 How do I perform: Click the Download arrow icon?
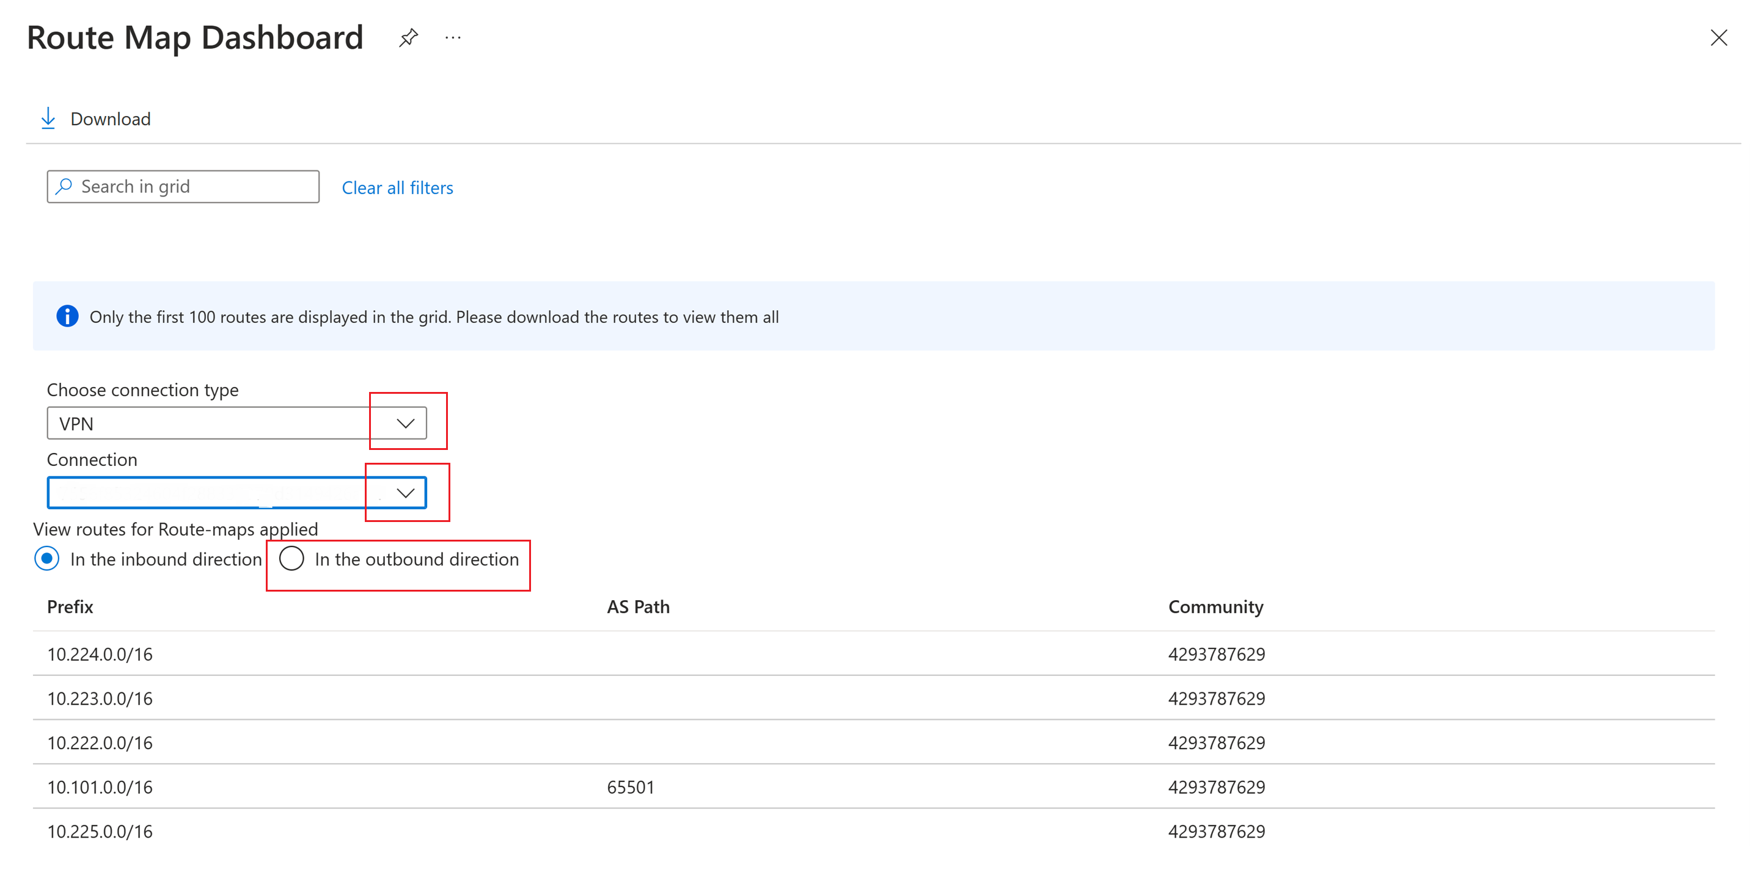[48, 118]
